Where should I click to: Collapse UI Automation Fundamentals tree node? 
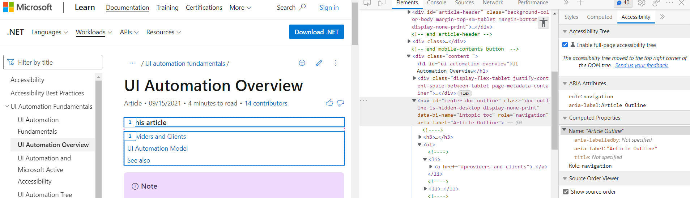[7, 106]
